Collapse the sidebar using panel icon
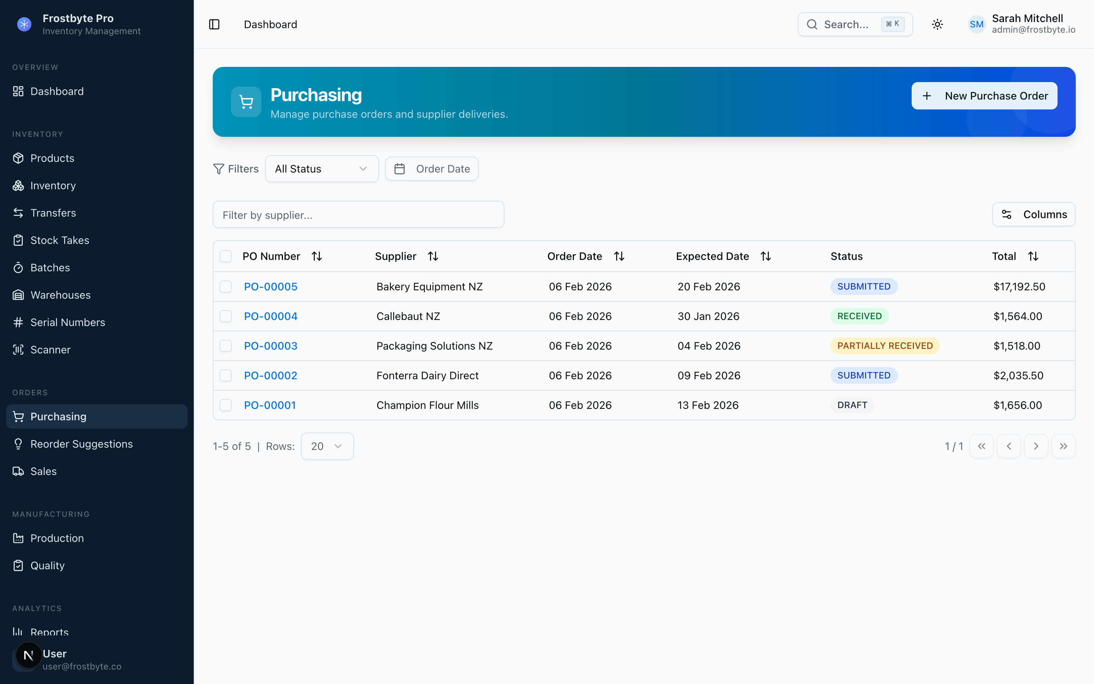Screen dimensions: 1094x684 [x=214, y=24]
